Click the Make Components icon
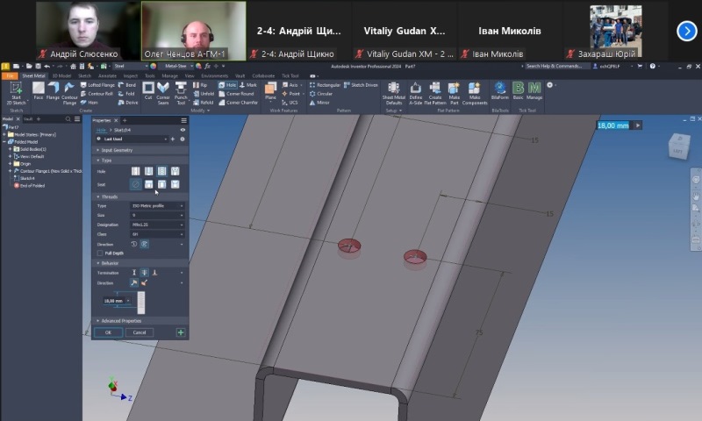This screenshot has height=421, width=702. click(475, 89)
